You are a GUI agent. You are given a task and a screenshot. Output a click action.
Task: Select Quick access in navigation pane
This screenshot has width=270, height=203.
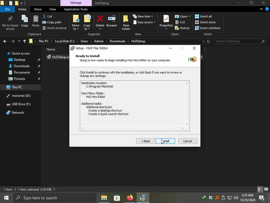[21, 53]
